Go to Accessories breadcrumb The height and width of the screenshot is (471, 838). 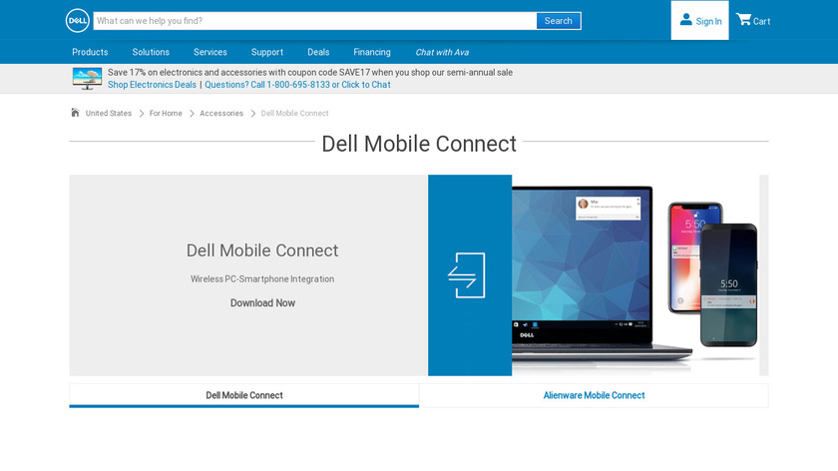tap(221, 114)
